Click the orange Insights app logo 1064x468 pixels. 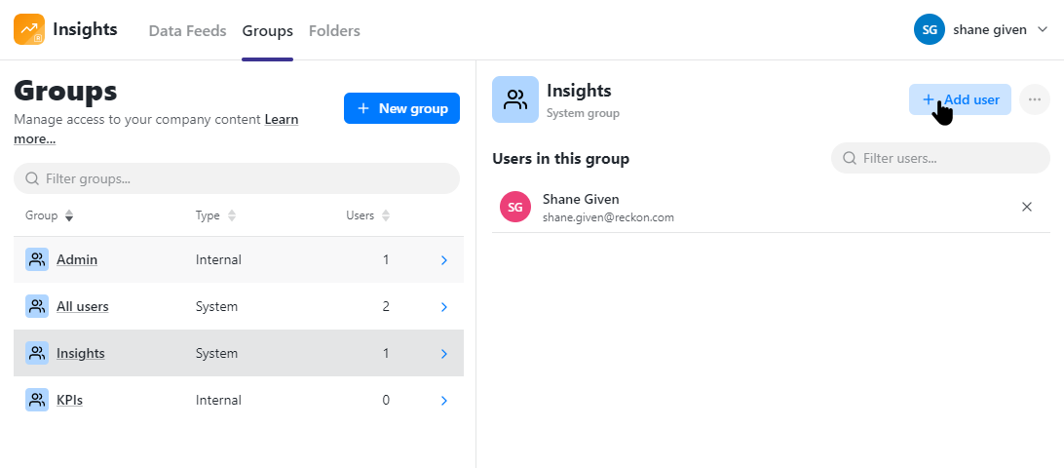click(x=29, y=29)
